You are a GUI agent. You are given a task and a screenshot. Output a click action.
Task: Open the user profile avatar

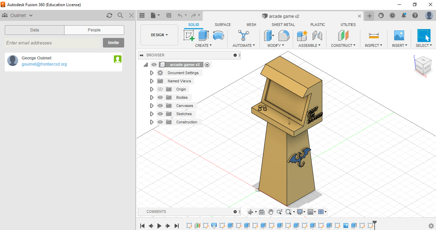pos(429,15)
